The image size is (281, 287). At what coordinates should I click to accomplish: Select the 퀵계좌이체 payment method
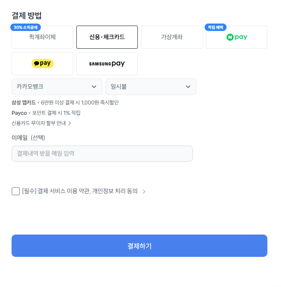[43, 37]
